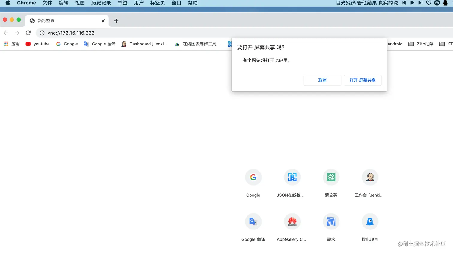Open the QQ penguin menu bar icon
The height and width of the screenshot is (254, 453).
(446, 3)
